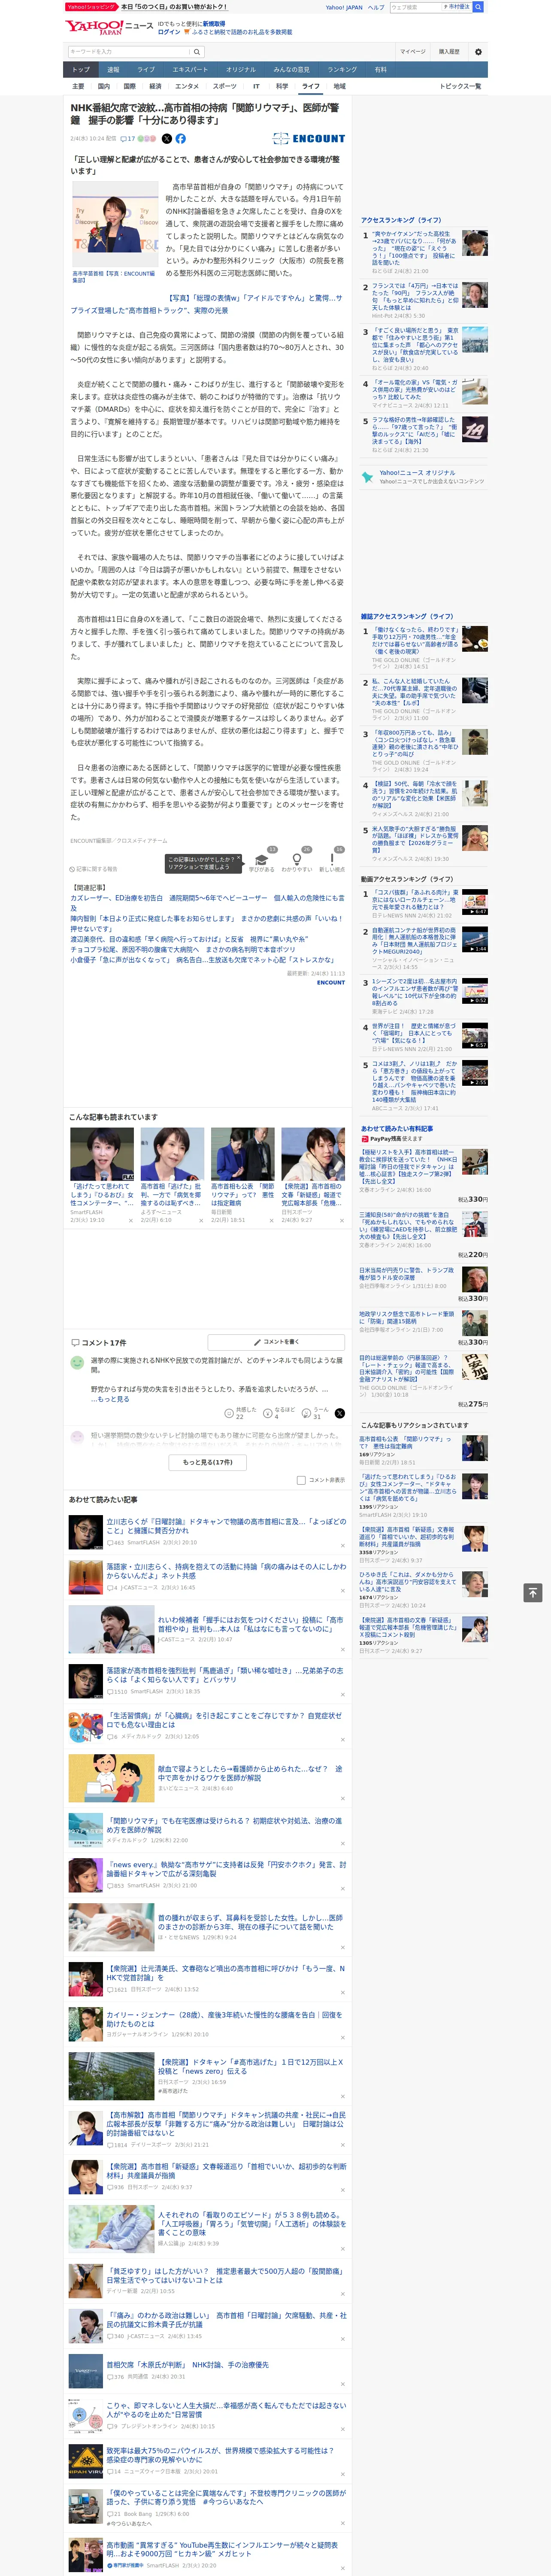This screenshot has height=2576, width=551.
Task: Click コメントを書く button
Action: pyautogui.click(x=277, y=1342)
